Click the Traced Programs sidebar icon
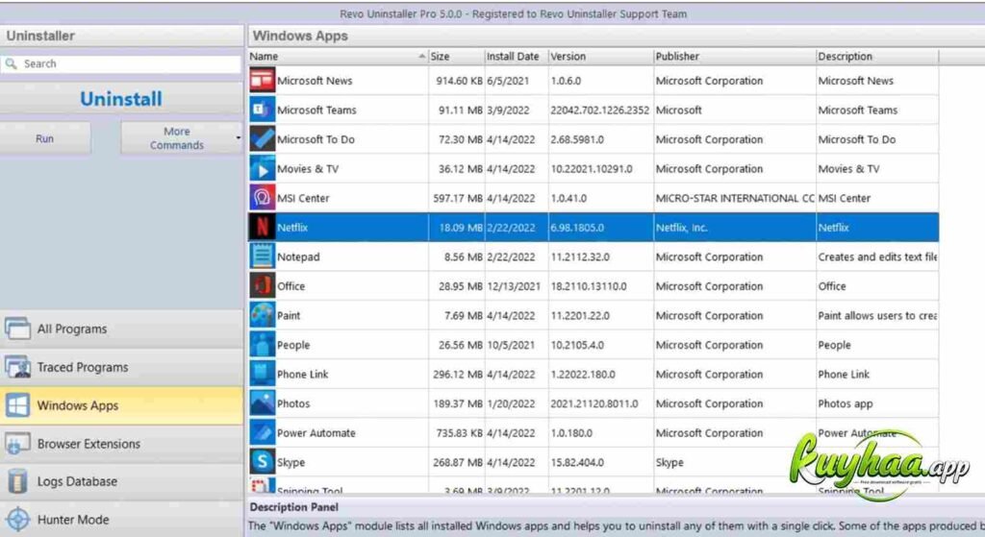 pos(17,367)
